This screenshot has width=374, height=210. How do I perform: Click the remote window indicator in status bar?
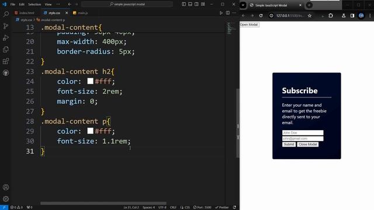4,208
